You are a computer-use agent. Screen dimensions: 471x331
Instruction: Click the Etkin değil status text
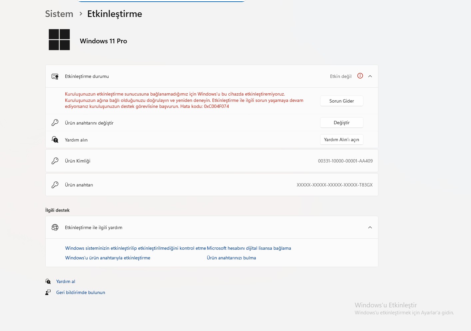(341, 76)
